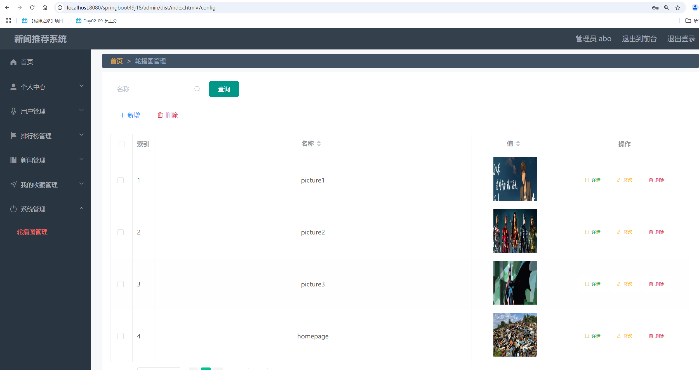699x370 pixels.
Task: Check the picture2 row checkbox
Action: pyautogui.click(x=121, y=232)
